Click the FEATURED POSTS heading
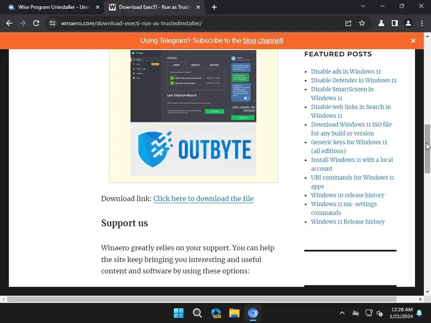The height and width of the screenshot is (323, 431). [338, 54]
